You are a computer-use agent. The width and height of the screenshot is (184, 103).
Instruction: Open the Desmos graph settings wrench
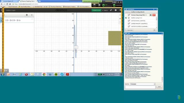pyautogui.click(x=111, y=10)
